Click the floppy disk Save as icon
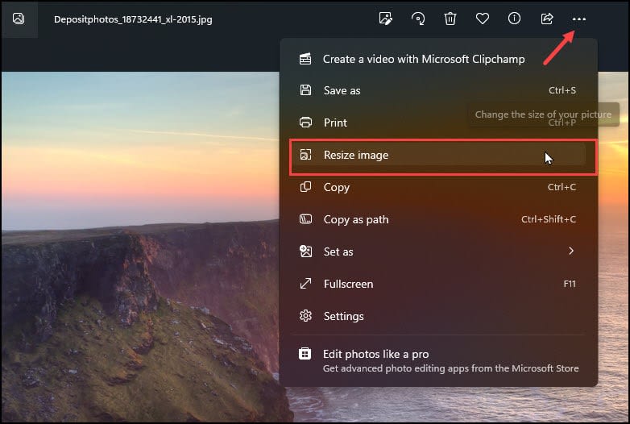630x424 pixels. (x=305, y=90)
